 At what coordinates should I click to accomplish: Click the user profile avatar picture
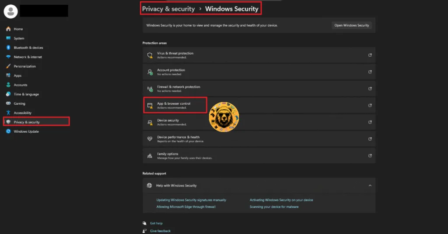tap(10, 11)
